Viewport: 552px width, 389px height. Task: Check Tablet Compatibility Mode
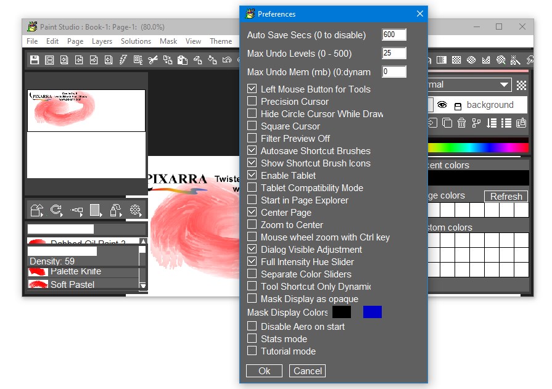252,187
